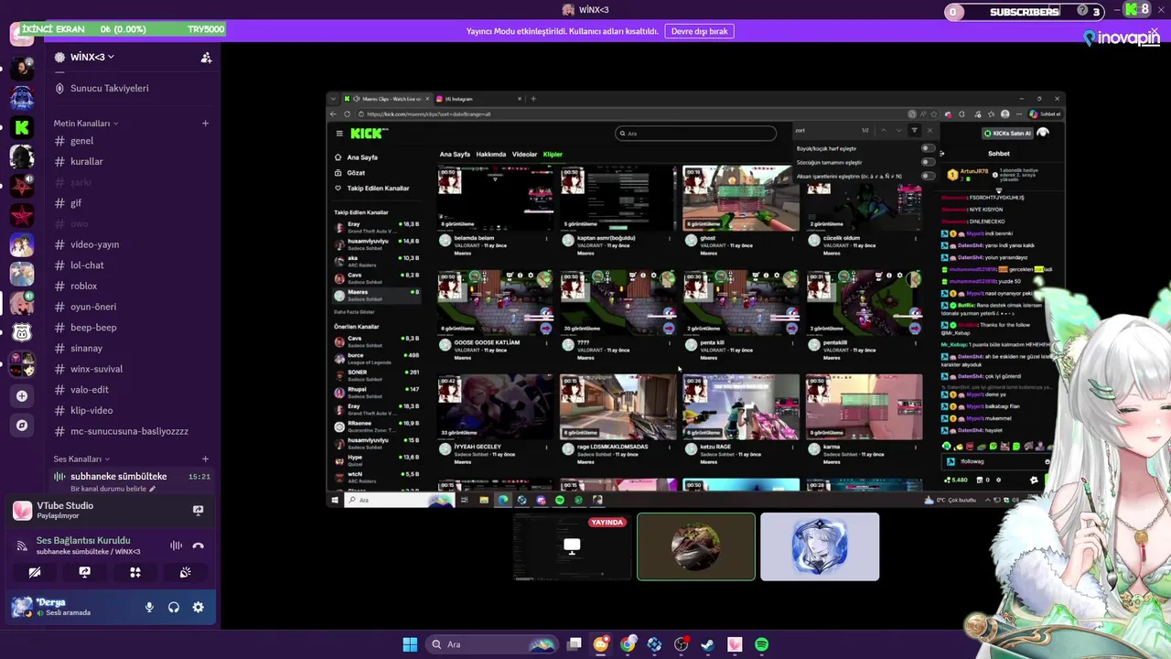Share VTube Studio screen icon
This screenshot has width=1171, height=659.
click(x=198, y=511)
